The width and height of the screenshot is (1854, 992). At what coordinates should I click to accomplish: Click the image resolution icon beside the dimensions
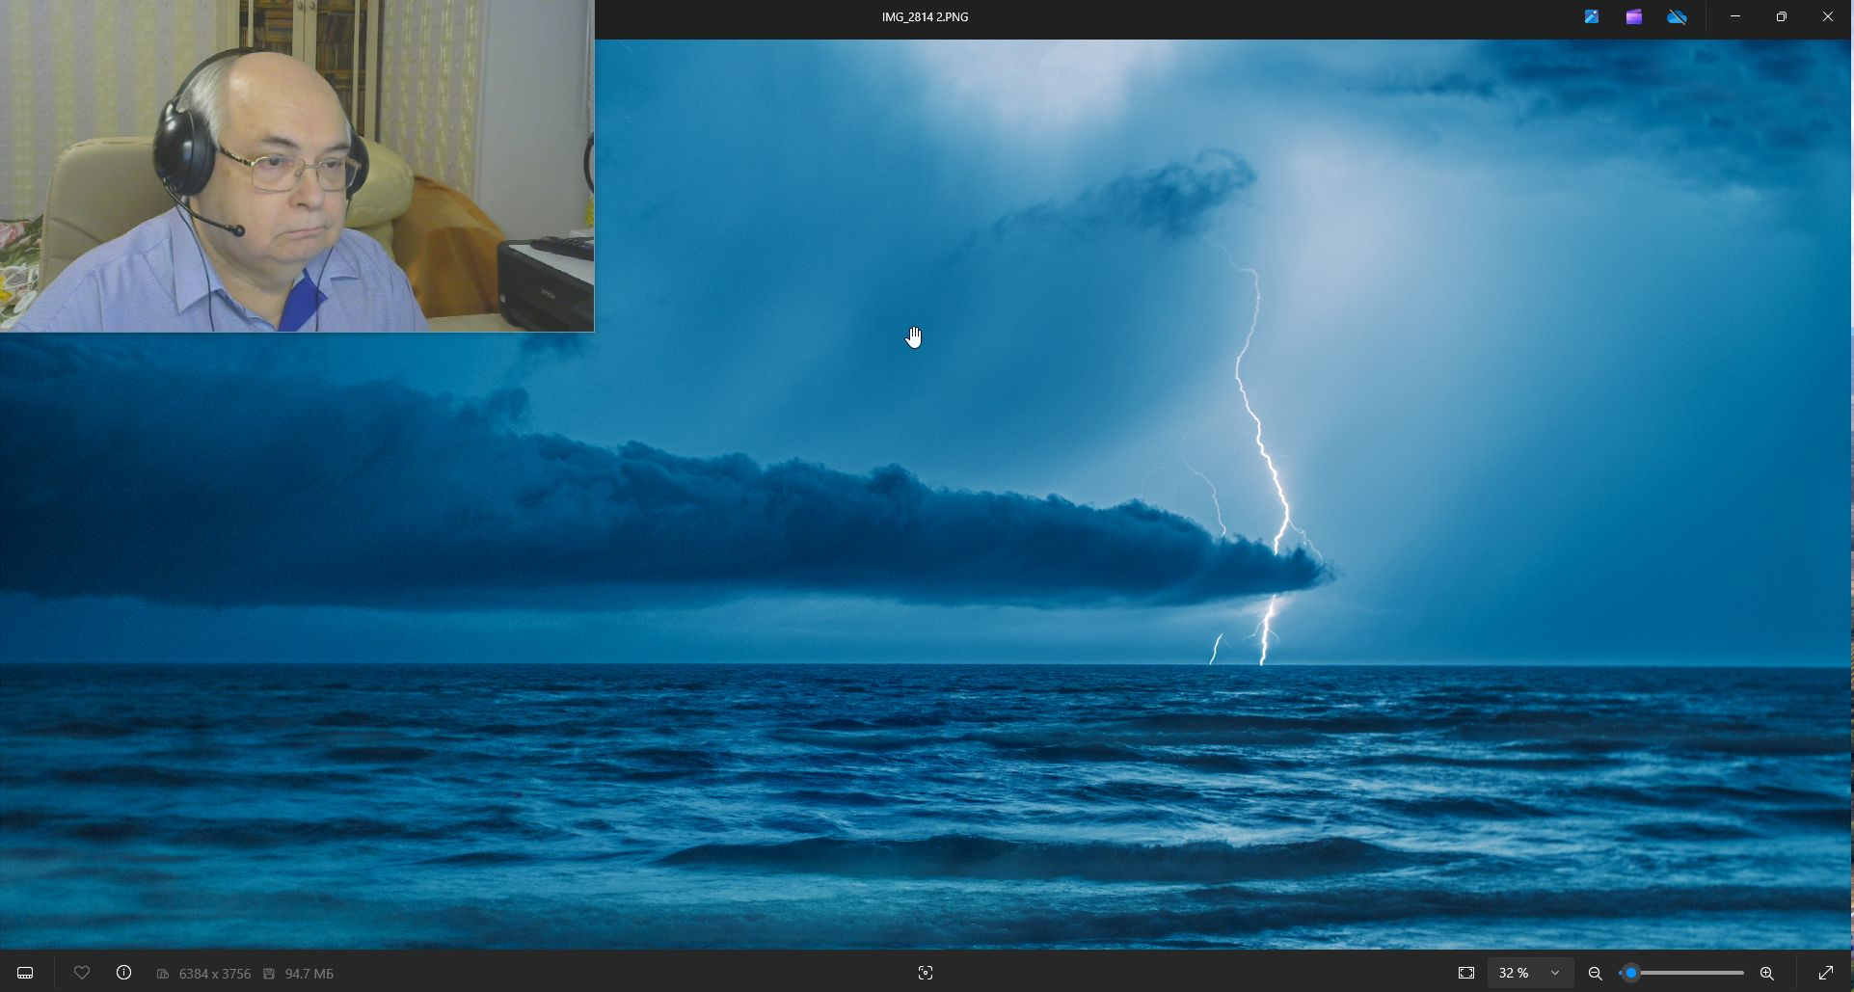163,974
